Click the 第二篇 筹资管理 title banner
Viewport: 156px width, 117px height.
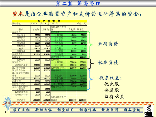(78, 3)
